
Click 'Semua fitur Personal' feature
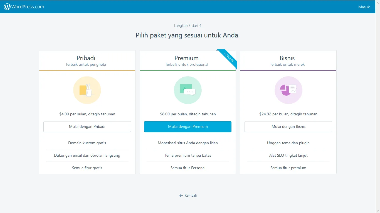[188, 168]
